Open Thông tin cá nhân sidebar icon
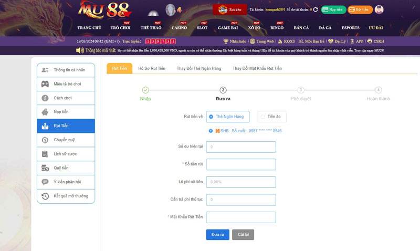The height and width of the screenshot is (251, 420). click(45, 70)
